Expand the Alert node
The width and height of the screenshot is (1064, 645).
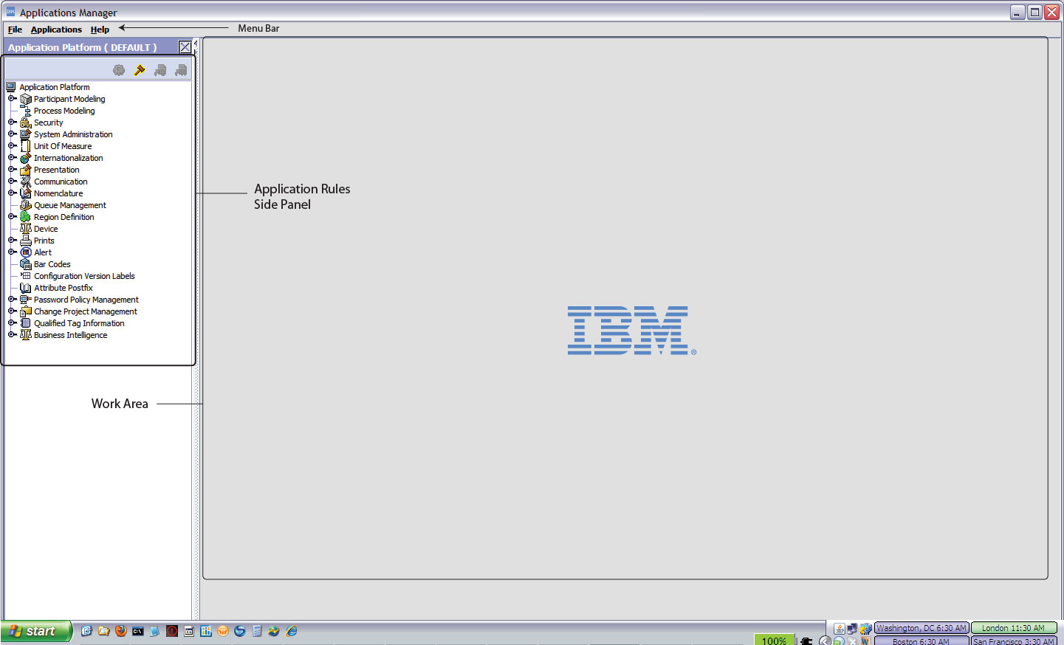(x=12, y=252)
